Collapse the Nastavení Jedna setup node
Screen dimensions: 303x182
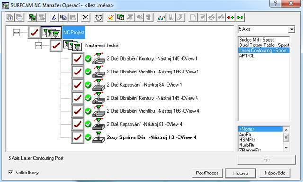[38, 45]
